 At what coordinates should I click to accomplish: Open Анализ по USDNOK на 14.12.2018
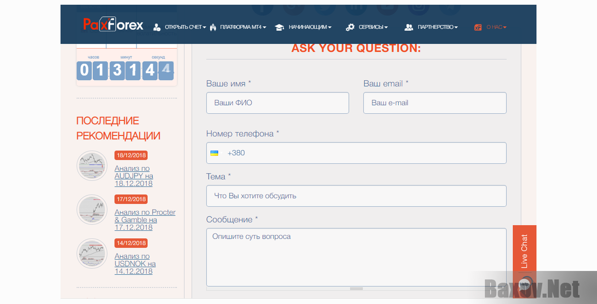pyautogui.click(x=135, y=264)
